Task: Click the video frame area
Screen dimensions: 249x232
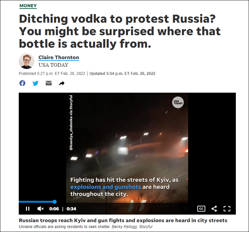Action: pyautogui.click(x=127, y=148)
